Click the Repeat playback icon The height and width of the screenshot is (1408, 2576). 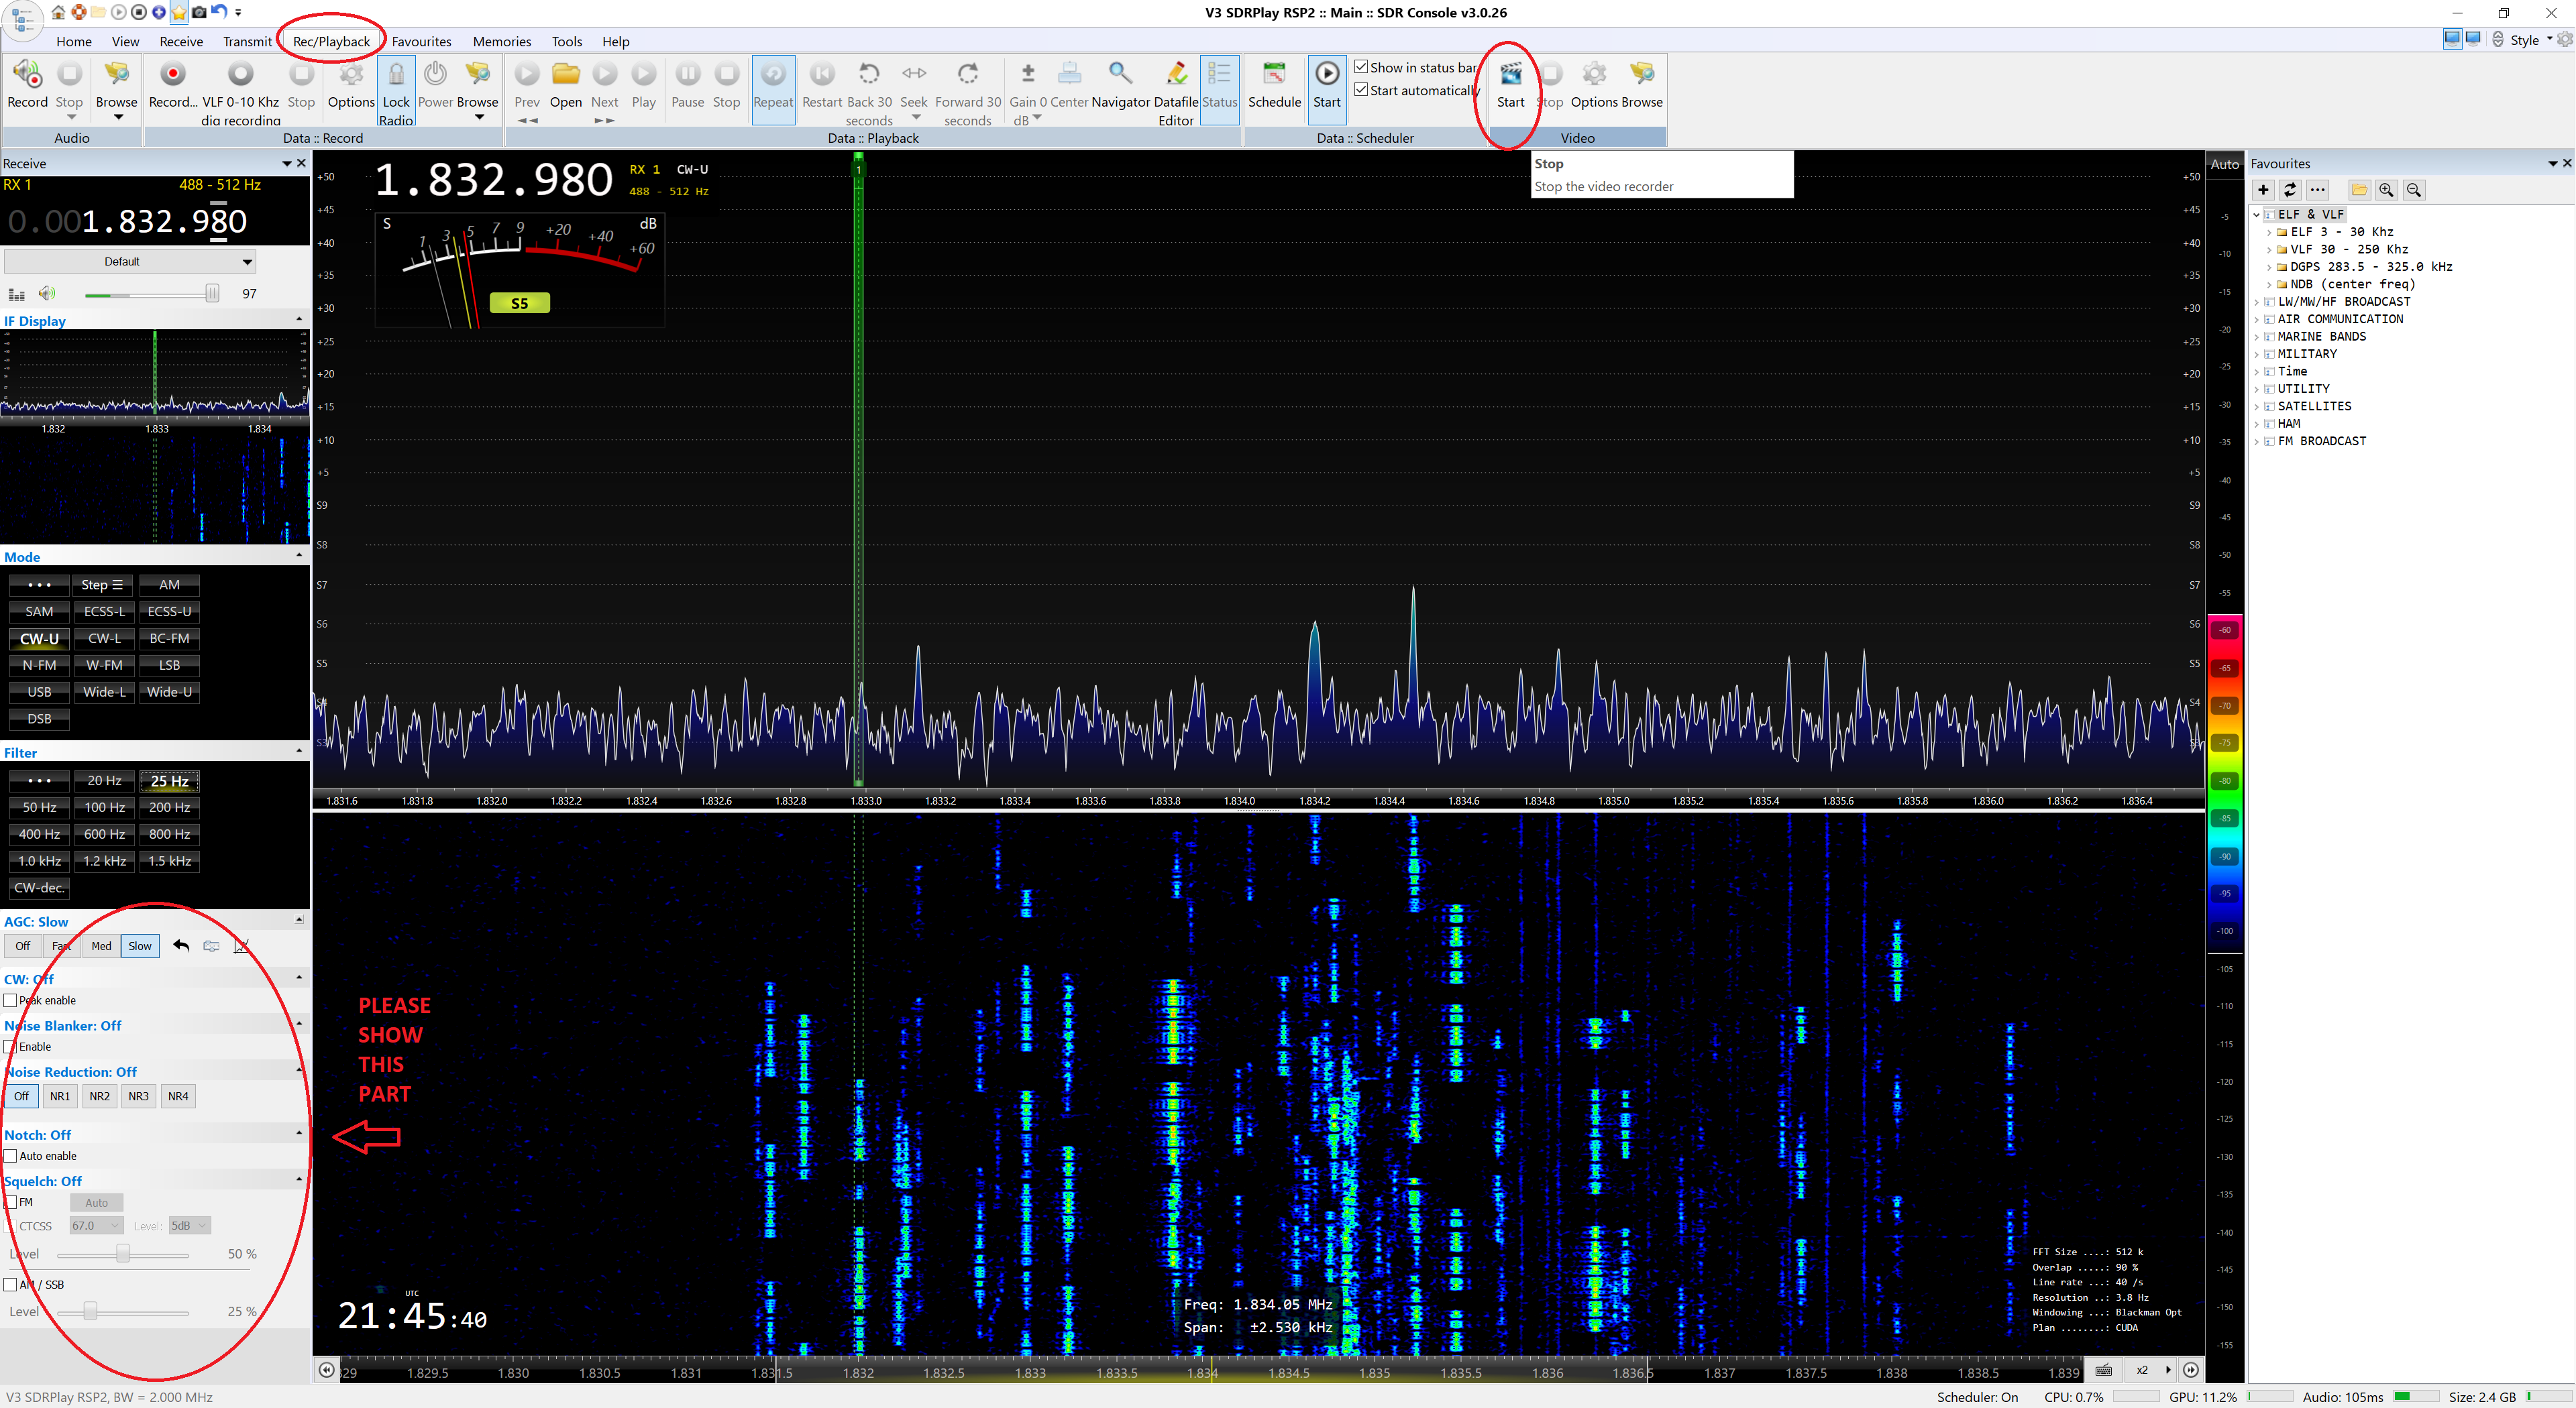(772, 75)
